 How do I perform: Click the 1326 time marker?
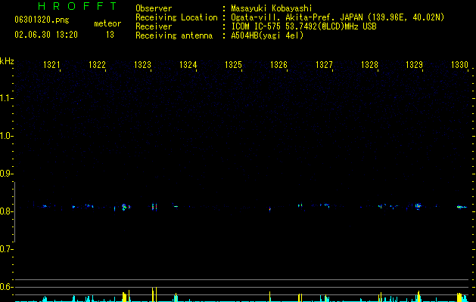(x=278, y=65)
